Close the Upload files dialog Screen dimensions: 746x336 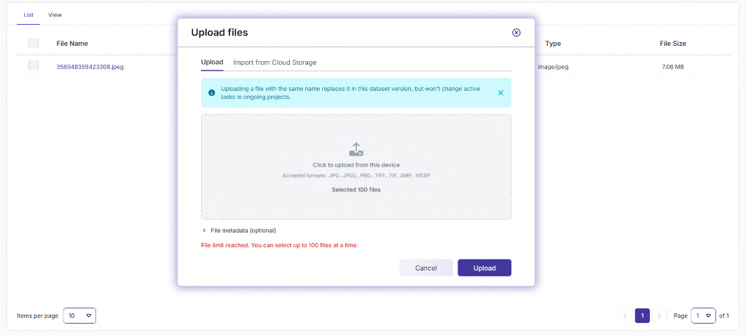pyautogui.click(x=517, y=32)
